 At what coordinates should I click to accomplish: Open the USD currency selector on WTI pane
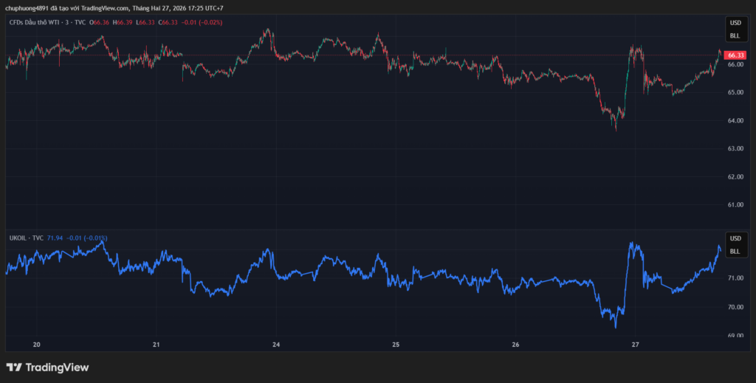point(735,23)
